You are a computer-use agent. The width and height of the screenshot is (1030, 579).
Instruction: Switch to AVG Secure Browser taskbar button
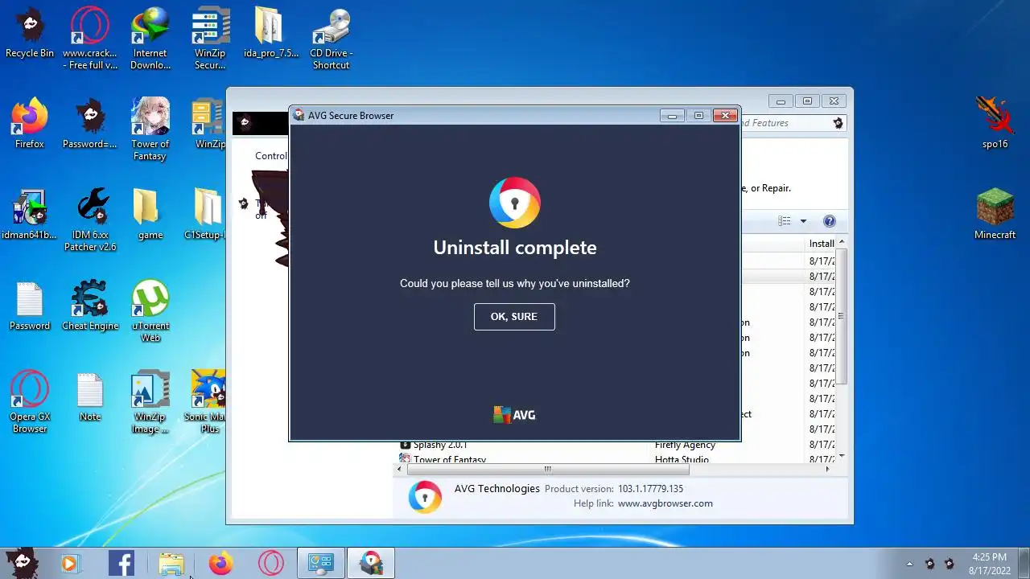click(x=371, y=563)
